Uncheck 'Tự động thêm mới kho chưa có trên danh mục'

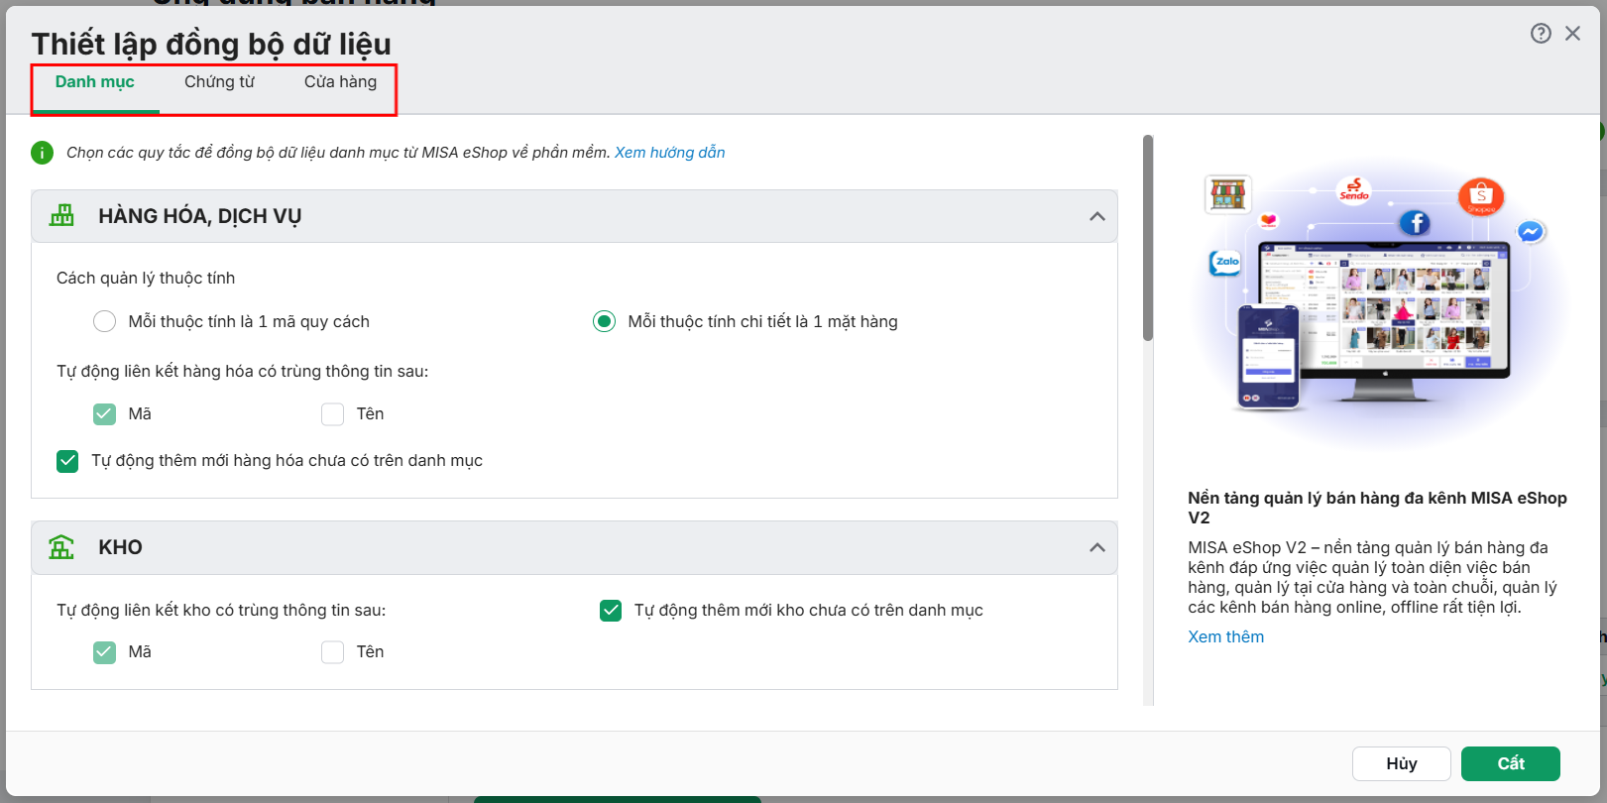click(611, 611)
